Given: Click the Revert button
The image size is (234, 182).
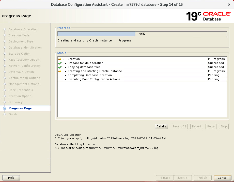Looking at the screenshot, I should point(197,126).
